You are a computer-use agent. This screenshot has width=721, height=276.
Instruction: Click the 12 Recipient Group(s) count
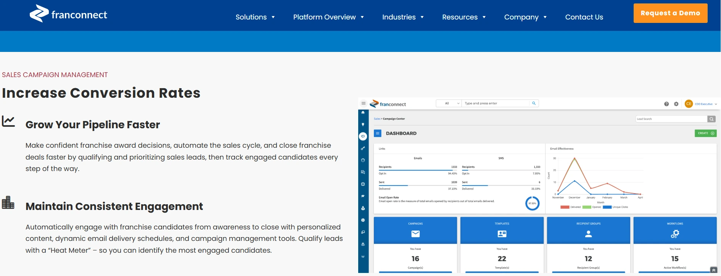coord(589,259)
